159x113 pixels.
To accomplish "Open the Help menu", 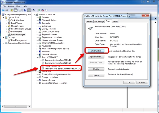I will click(25, 6).
